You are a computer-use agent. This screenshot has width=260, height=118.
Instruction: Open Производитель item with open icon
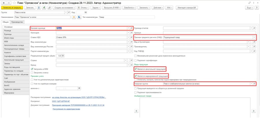(255, 47)
